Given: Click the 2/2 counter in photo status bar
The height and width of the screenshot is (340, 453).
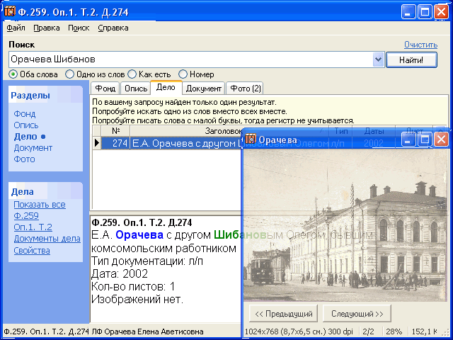Looking at the screenshot, I should click(368, 331).
